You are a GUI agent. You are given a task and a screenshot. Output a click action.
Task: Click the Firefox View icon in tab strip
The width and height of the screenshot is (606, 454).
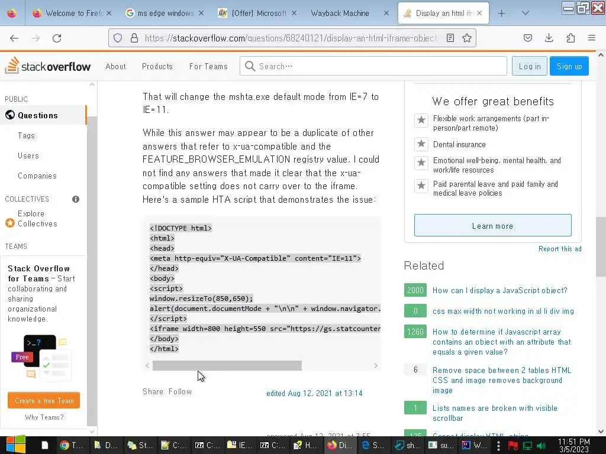pos(12,13)
